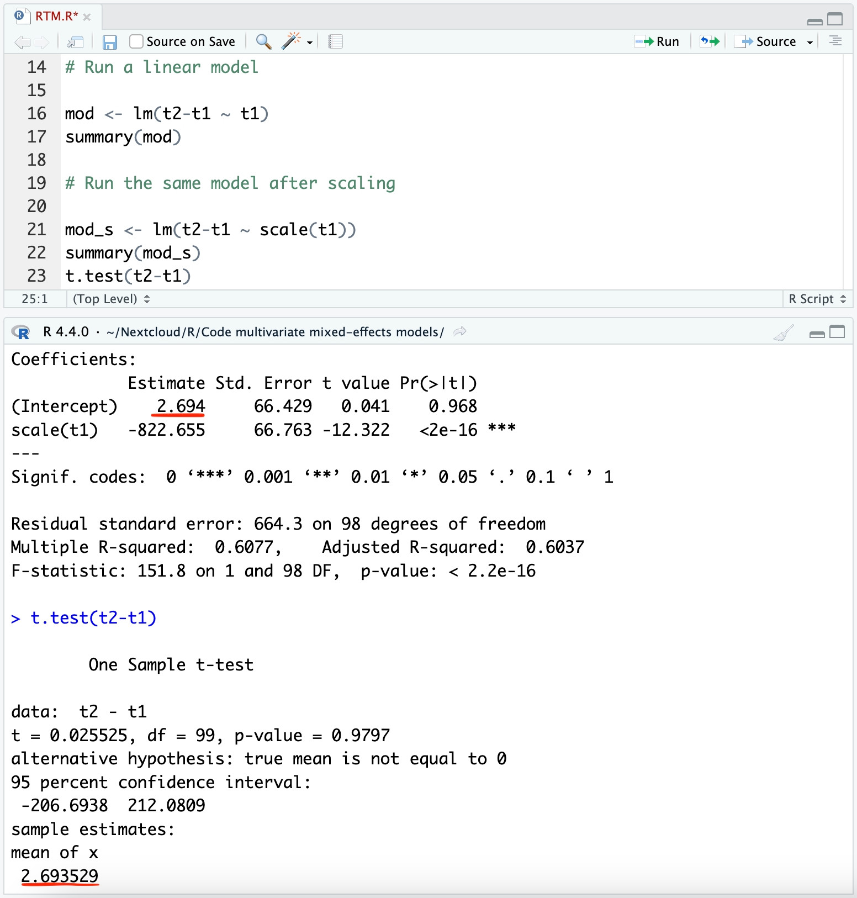Screen dimensions: 857x898
Task: Open (Top Level) scope navigator dropdown
Action: tap(112, 299)
